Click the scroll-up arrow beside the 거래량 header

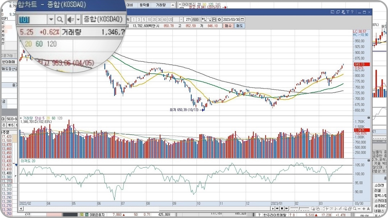(x=173, y=5)
